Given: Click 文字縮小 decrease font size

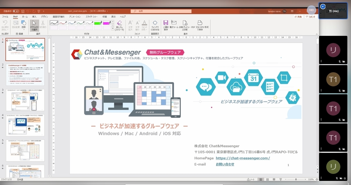Looking at the screenshot, I should (x=137, y=25).
